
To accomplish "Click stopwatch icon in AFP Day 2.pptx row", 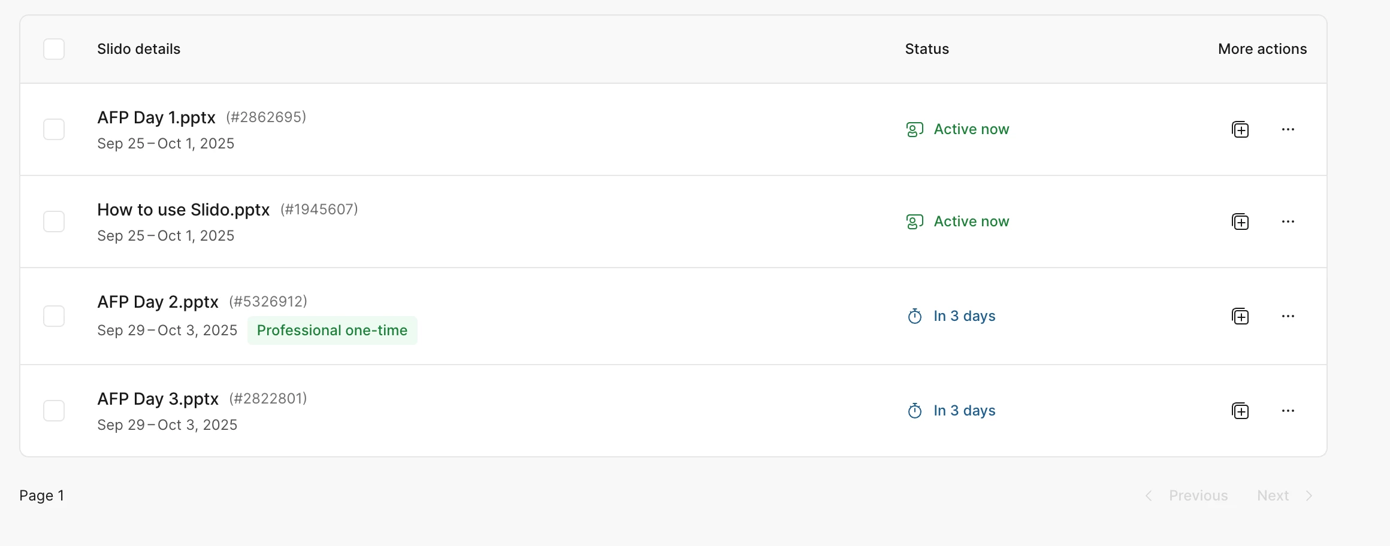I will pyautogui.click(x=914, y=316).
